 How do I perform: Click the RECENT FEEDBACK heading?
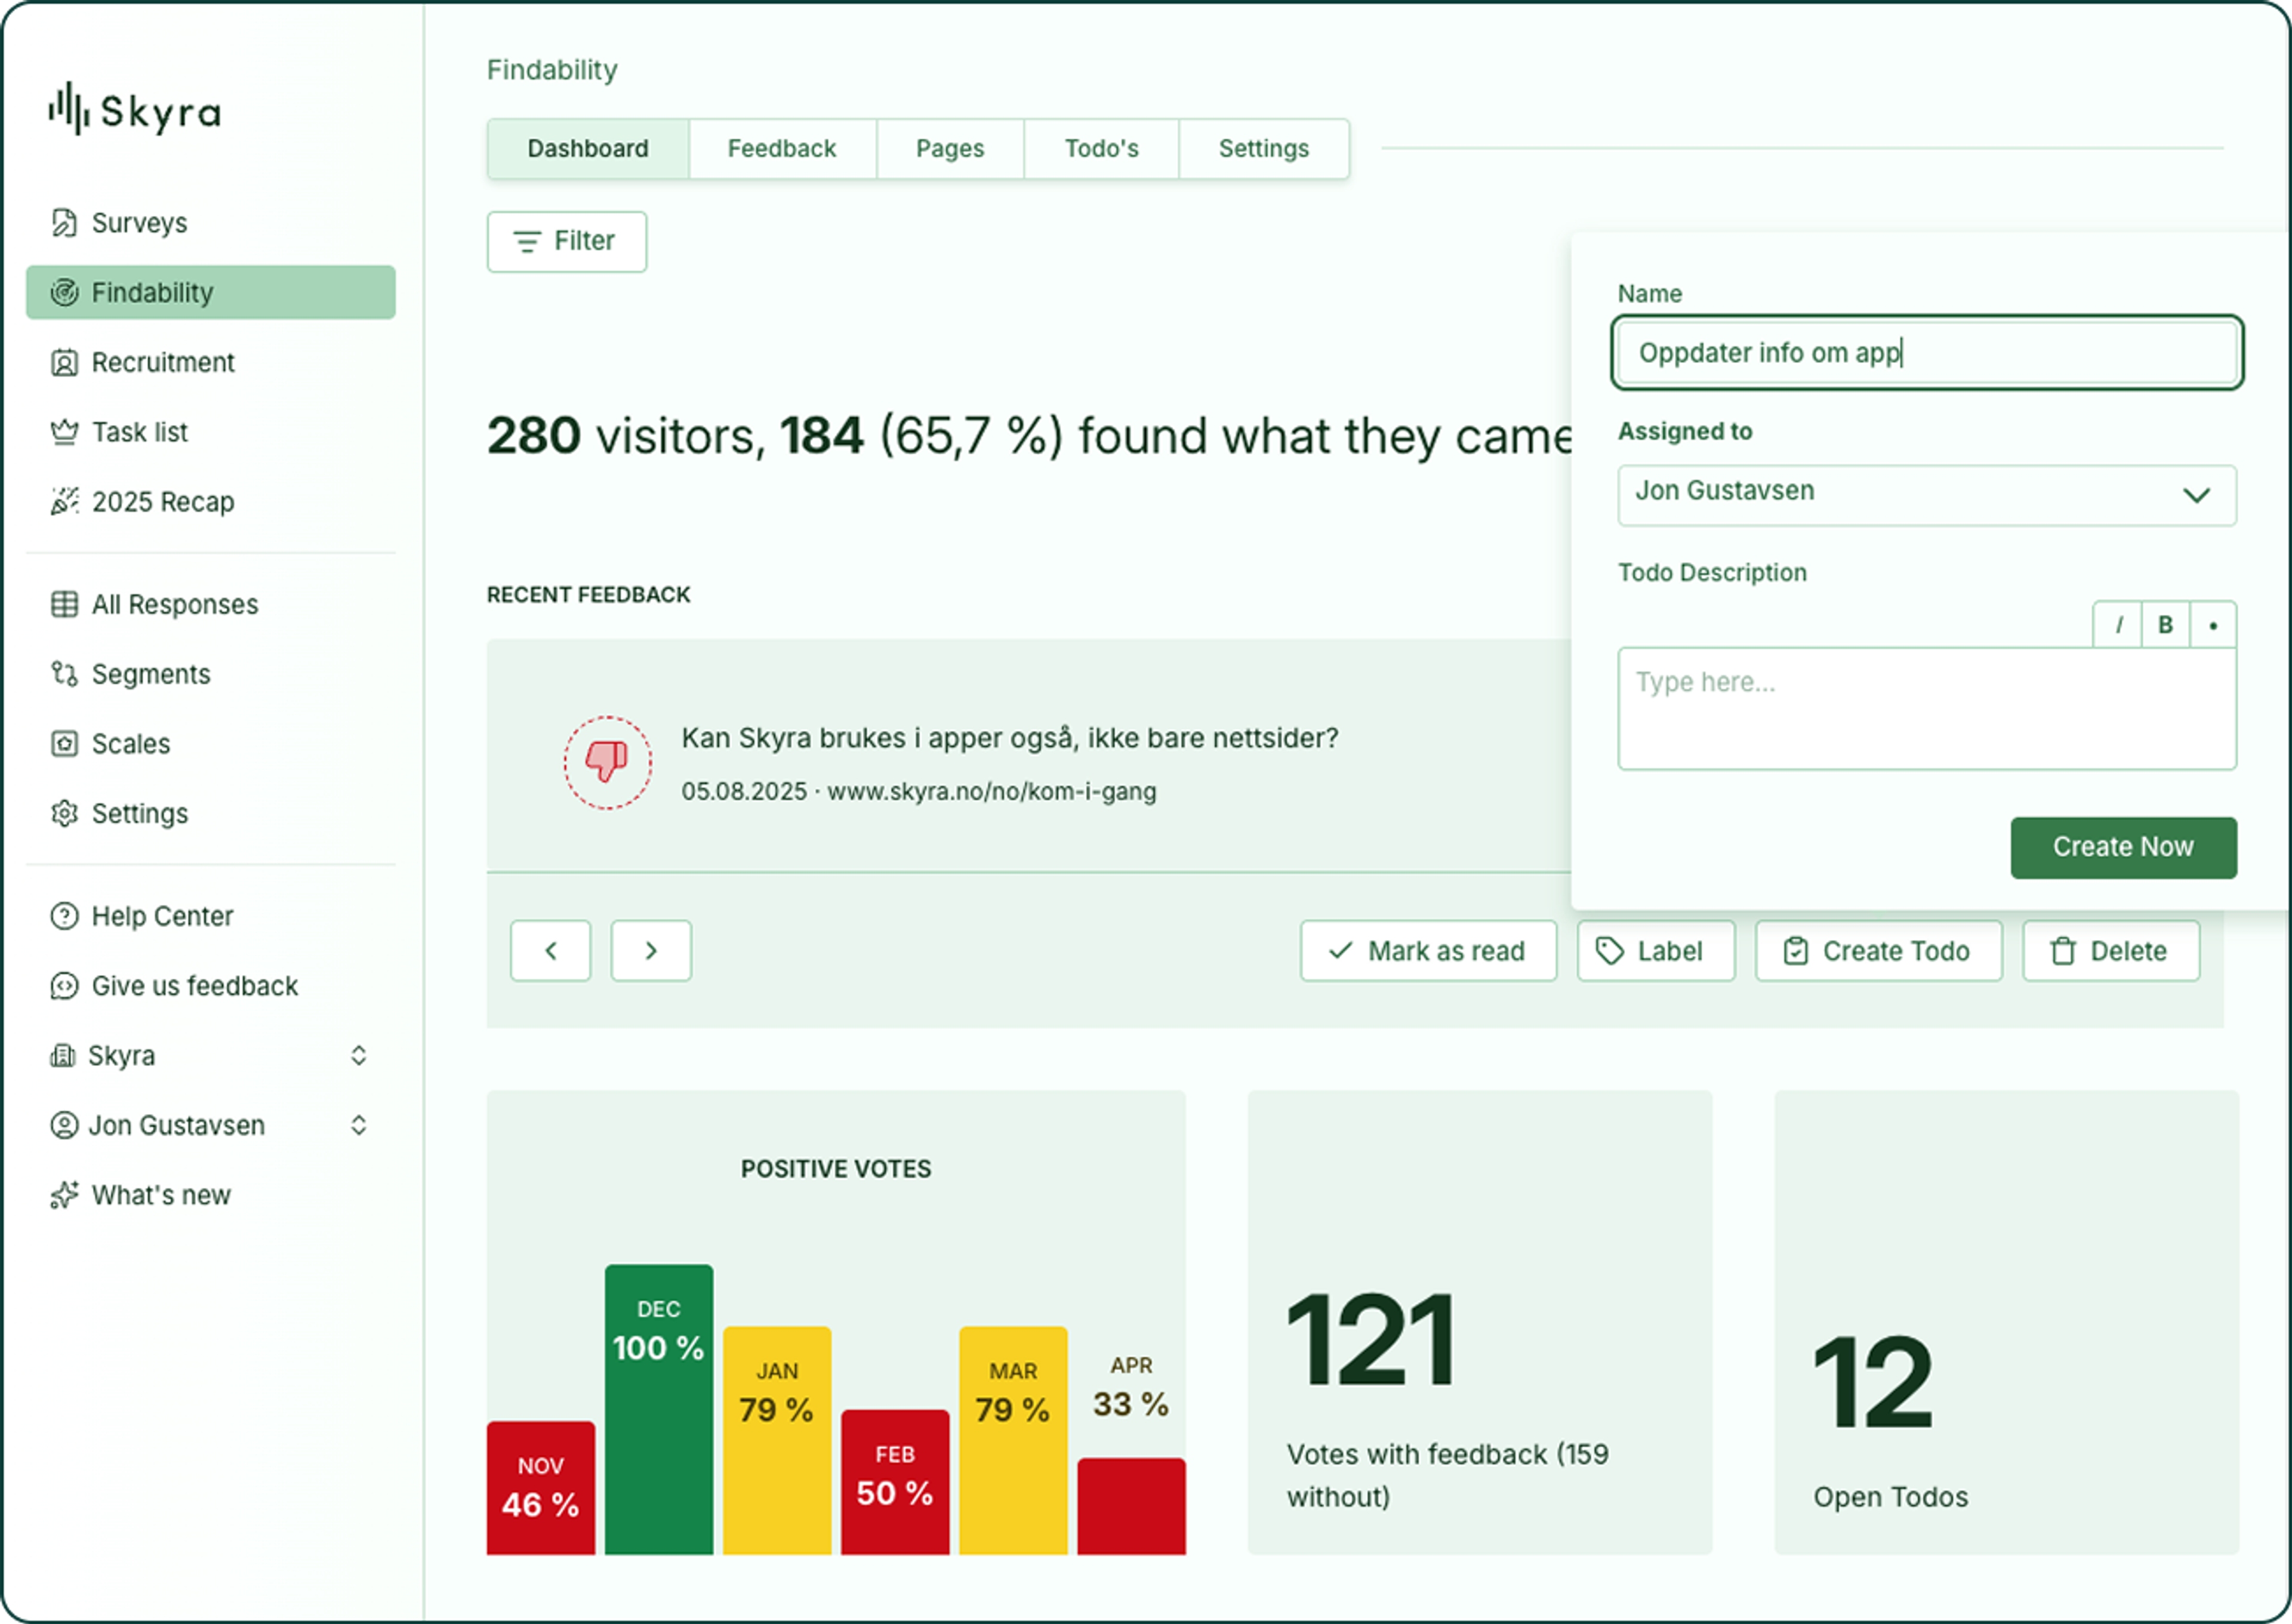coord(589,595)
